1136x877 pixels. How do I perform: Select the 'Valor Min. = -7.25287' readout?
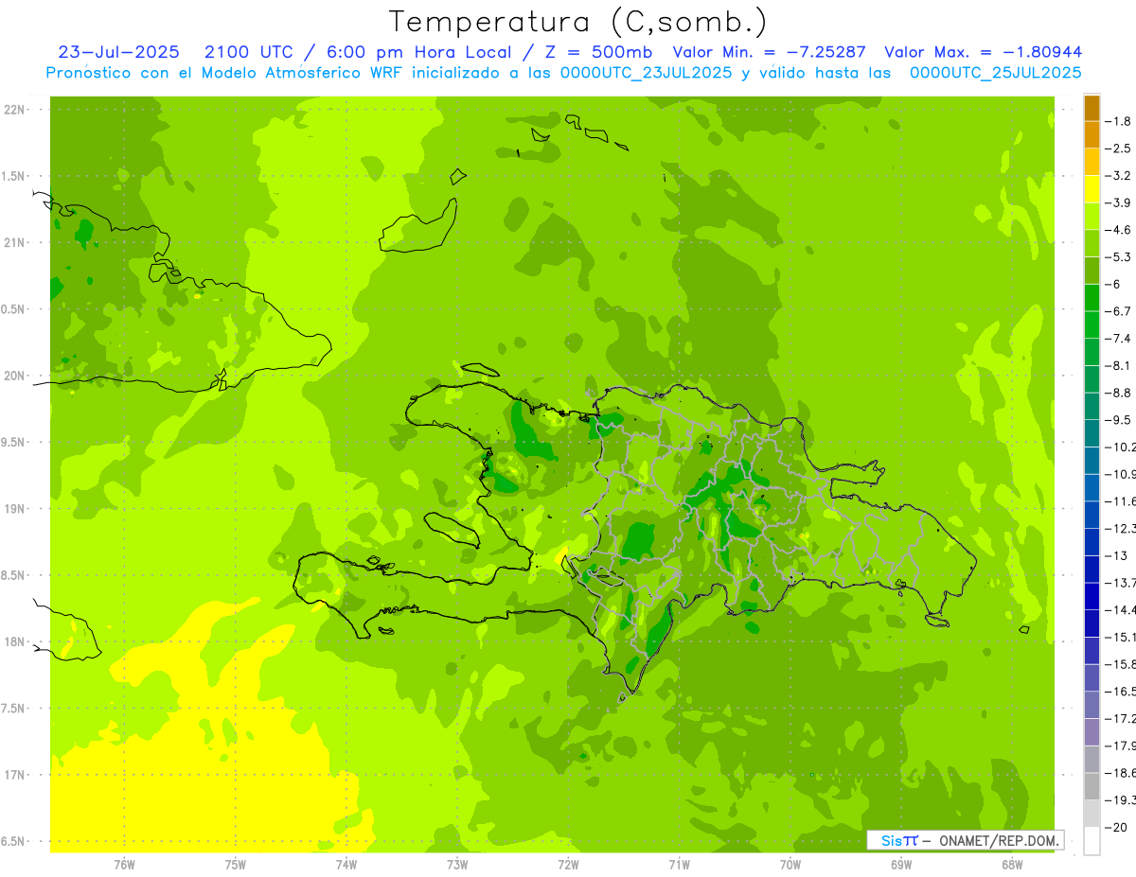[769, 52]
